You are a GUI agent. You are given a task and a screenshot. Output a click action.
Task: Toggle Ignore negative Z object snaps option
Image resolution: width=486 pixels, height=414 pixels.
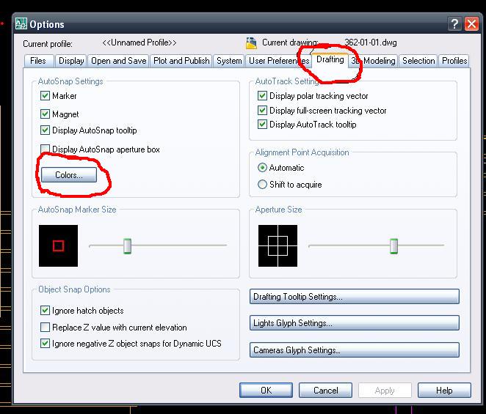tap(45, 344)
